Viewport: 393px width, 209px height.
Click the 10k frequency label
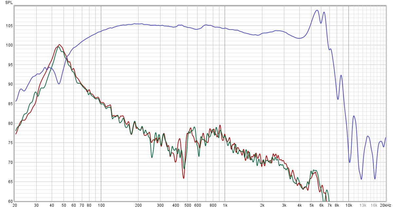[348, 205]
